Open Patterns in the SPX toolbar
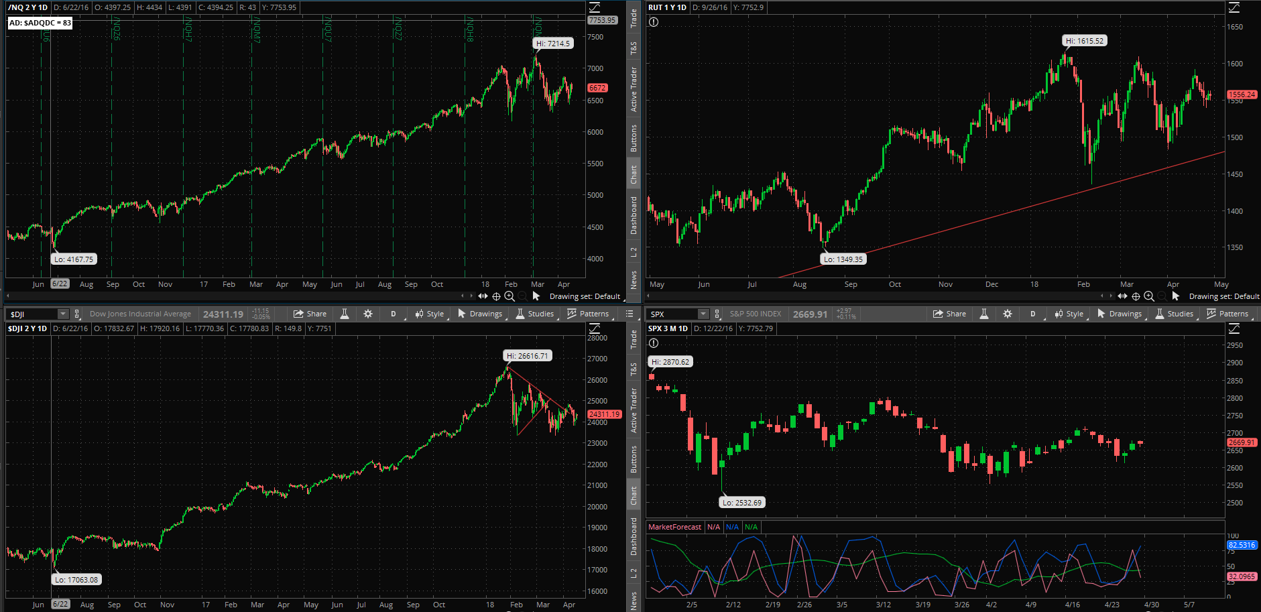The height and width of the screenshot is (612, 1261). pos(1227,314)
